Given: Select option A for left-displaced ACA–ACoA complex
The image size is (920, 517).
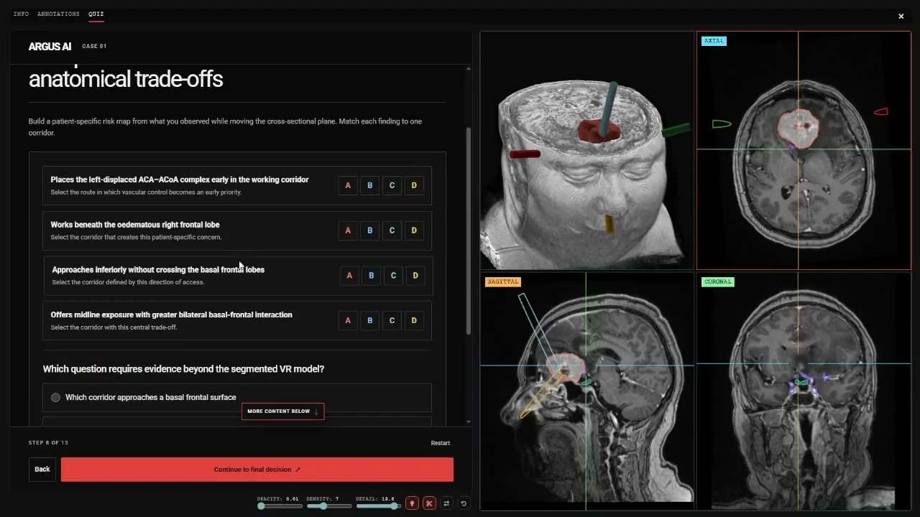Looking at the screenshot, I should pyautogui.click(x=348, y=185).
